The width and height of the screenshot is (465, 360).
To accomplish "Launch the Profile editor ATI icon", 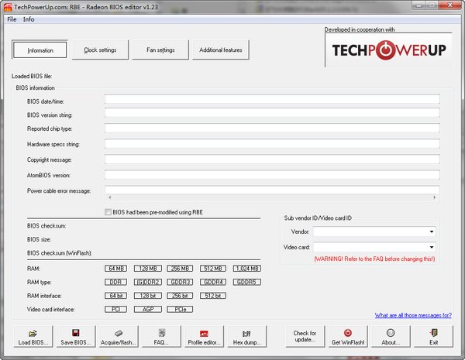I will [204, 334].
